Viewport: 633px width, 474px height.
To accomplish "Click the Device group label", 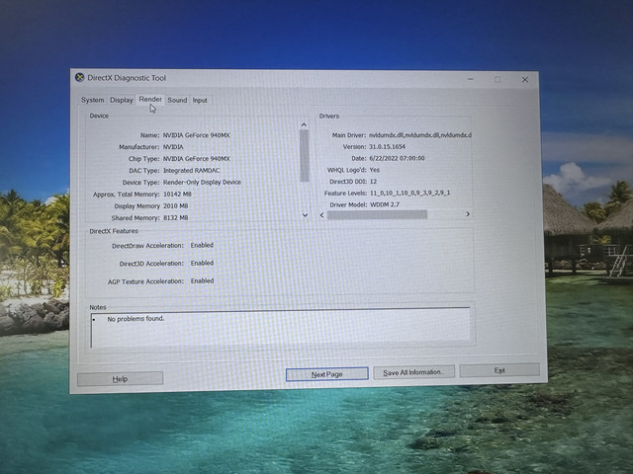I will 99,116.
